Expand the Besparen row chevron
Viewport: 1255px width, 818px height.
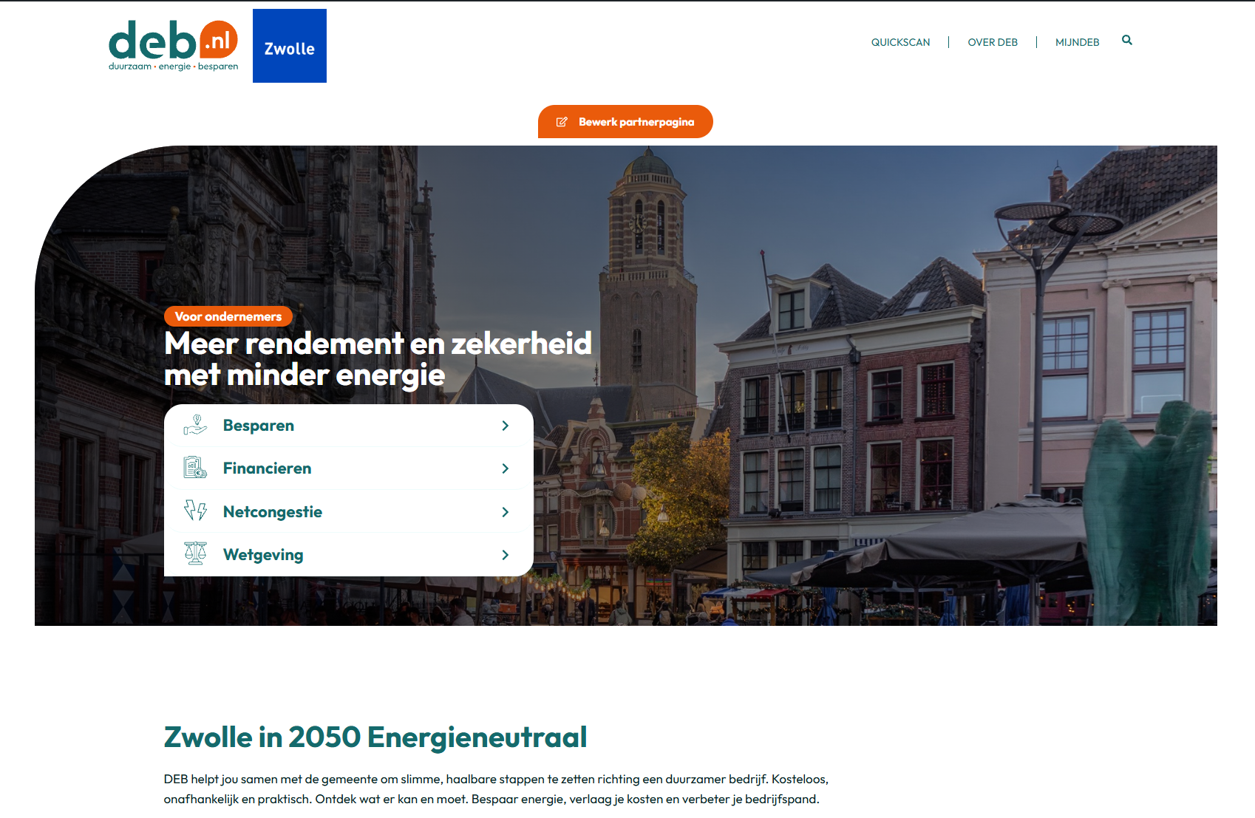coord(506,426)
